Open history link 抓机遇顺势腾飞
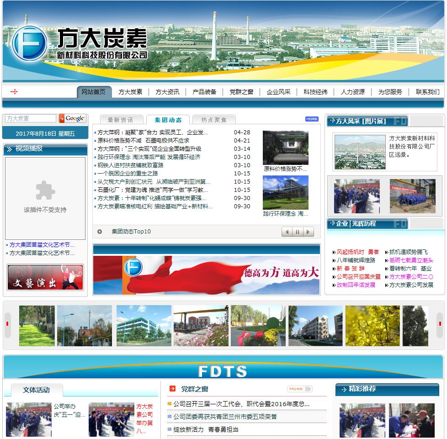Viewport: 447px width, 439px height. (409, 252)
